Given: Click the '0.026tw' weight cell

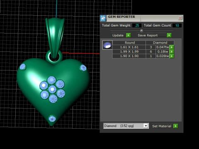Looking at the screenshot, I should point(163,56).
